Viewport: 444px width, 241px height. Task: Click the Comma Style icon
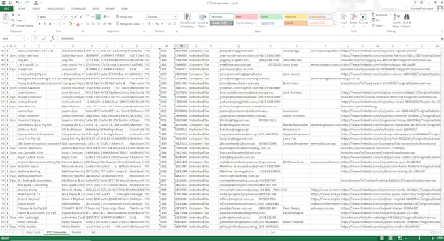(x=162, y=24)
